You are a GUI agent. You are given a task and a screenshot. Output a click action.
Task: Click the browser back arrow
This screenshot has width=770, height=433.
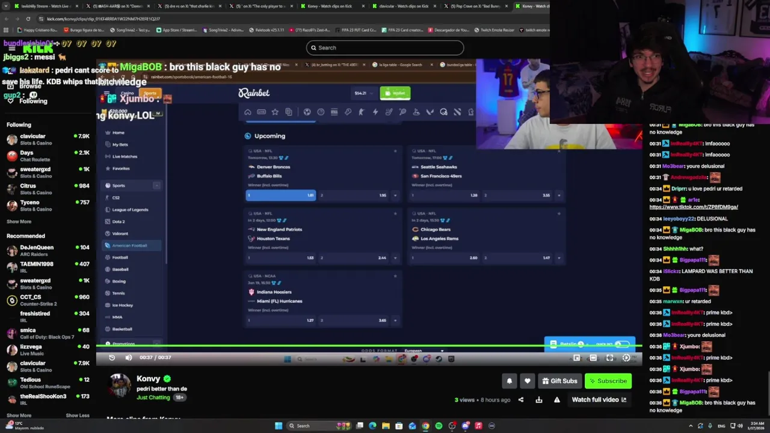pyautogui.click(x=6, y=19)
